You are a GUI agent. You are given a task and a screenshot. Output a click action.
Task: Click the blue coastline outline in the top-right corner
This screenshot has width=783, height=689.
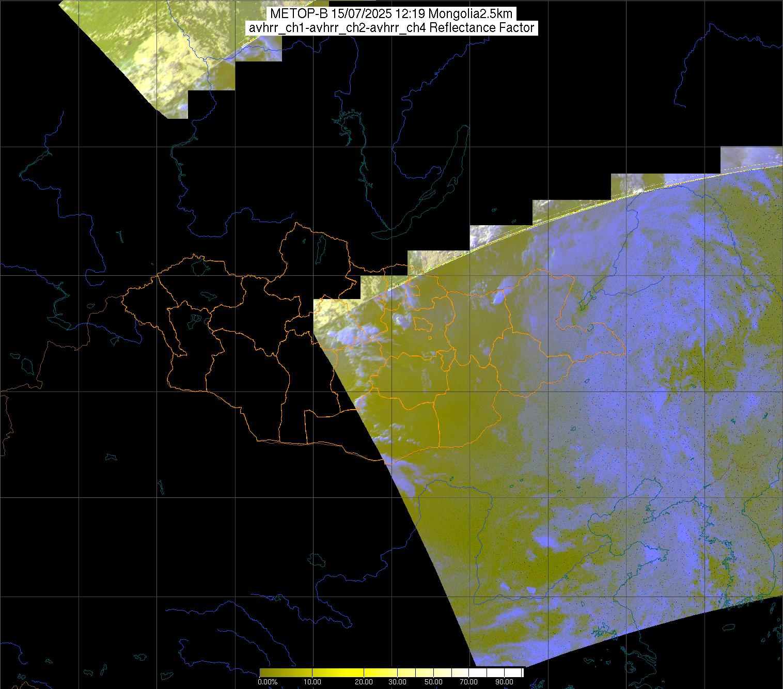pyautogui.click(x=723, y=52)
